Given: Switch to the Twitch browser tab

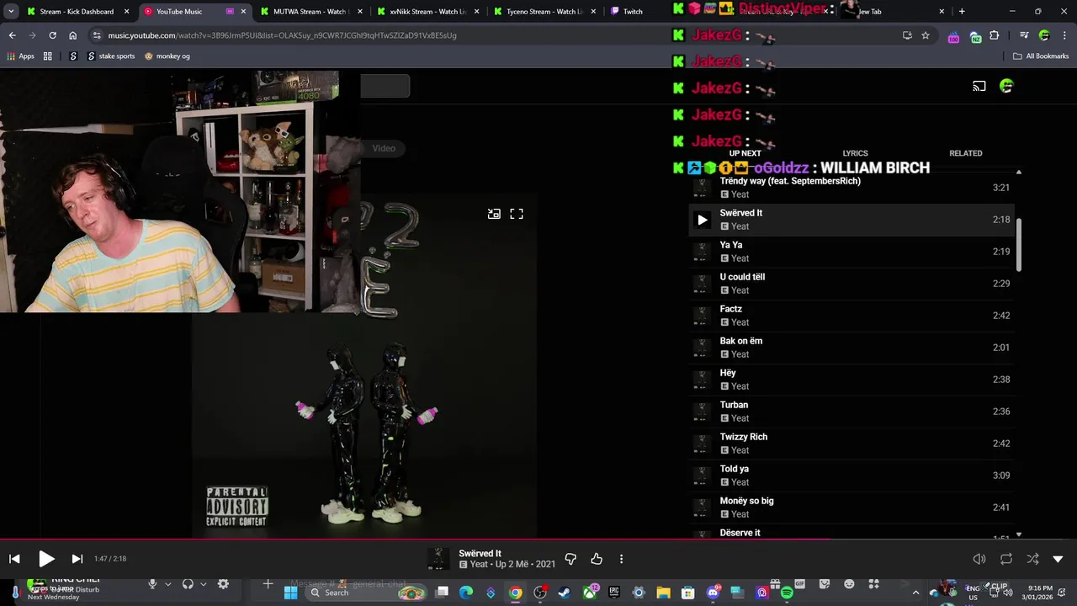Looking at the screenshot, I should (633, 12).
